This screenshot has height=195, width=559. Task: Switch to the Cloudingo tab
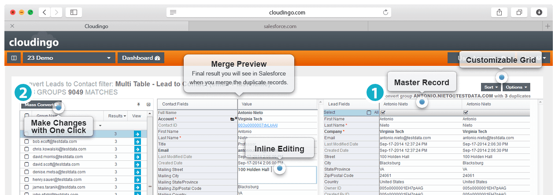(96, 26)
